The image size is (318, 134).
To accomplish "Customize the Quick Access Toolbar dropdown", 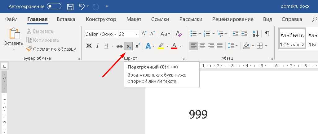I will coord(107,7).
